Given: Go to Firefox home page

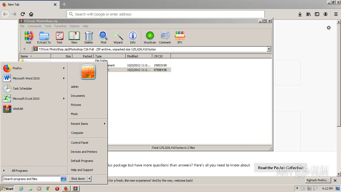Looking at the screenshot, I should click(x=31, y=14).
